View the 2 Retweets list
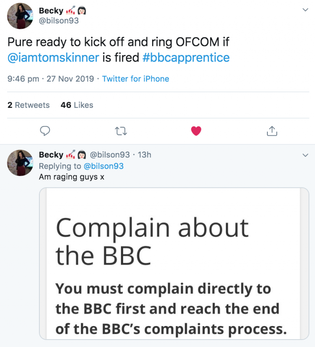Image resolution: width=315 pixels, height=347 pixels. (x=28, y=105)
